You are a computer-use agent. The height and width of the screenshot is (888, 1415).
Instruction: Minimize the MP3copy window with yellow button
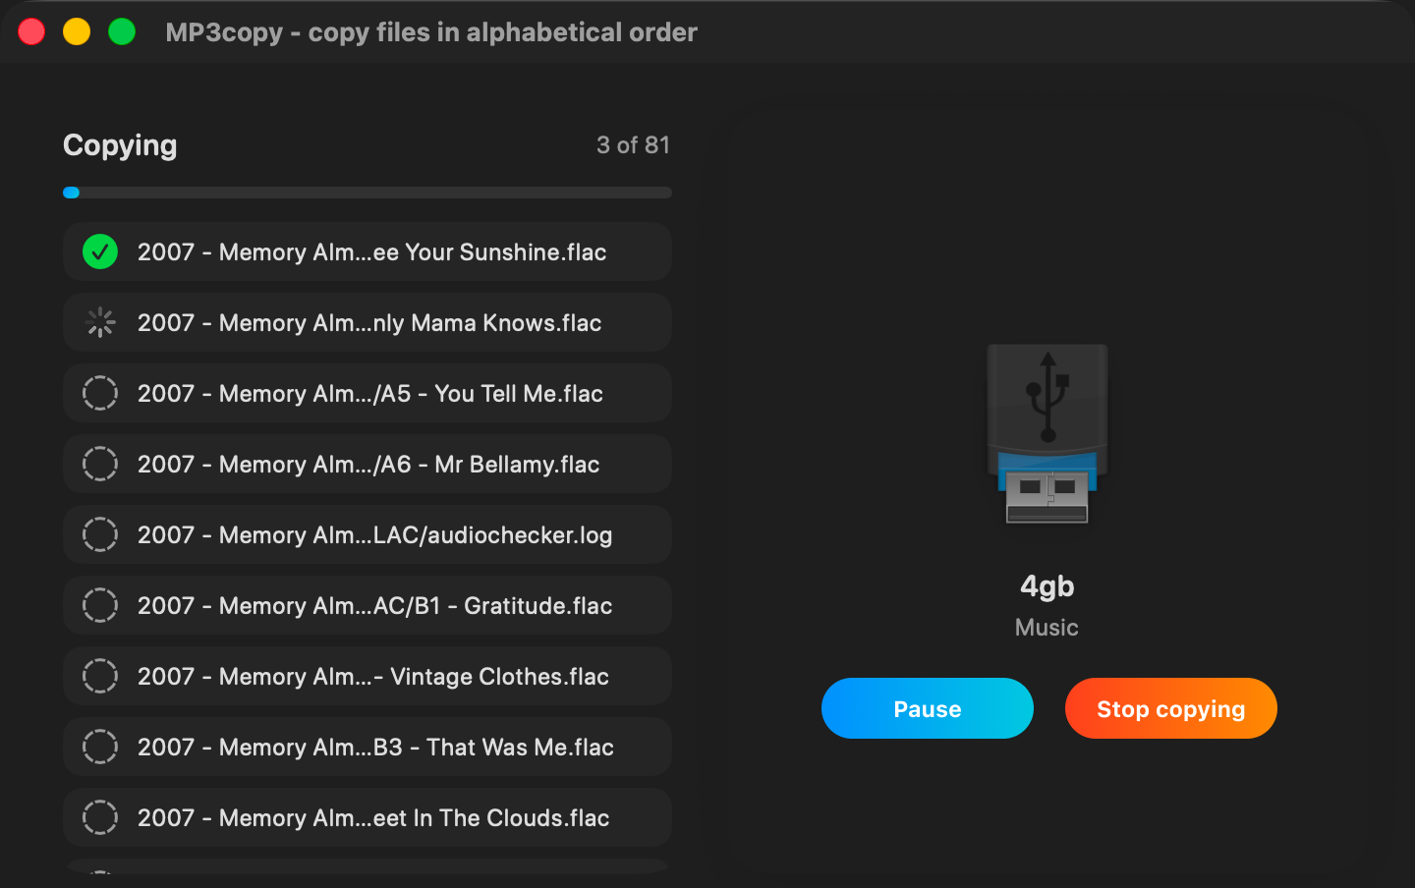tap(77, 31)
